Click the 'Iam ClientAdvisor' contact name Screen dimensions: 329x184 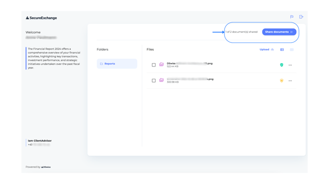point(40,141)
